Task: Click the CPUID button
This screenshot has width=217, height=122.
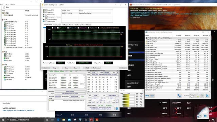Action: (87, 68)
